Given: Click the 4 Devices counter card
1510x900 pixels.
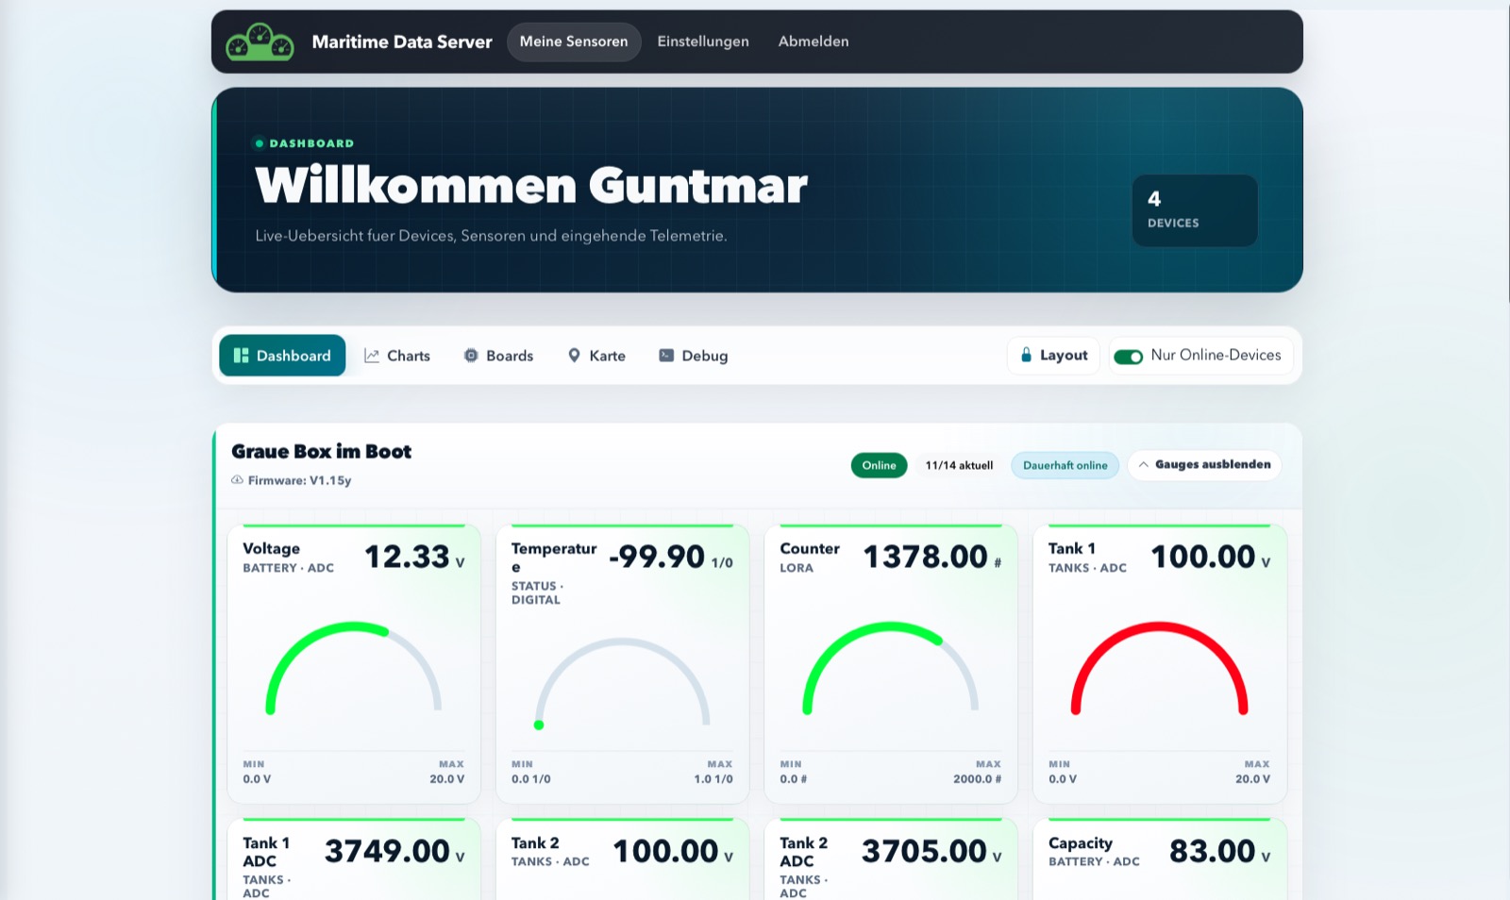Looking at the screenshot, I should click(x=1195, y=210).
